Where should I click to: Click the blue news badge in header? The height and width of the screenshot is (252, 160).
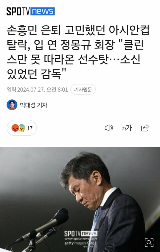(42, 11)
